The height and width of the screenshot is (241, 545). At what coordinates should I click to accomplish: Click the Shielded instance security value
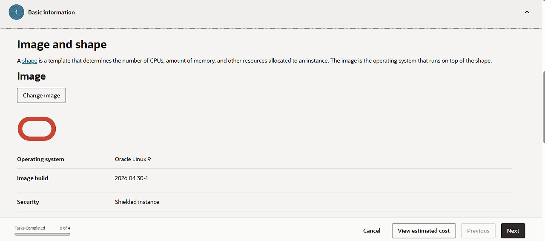coord(137,202)
